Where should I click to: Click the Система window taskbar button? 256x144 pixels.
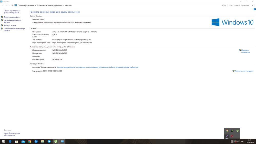click(62, 141)
